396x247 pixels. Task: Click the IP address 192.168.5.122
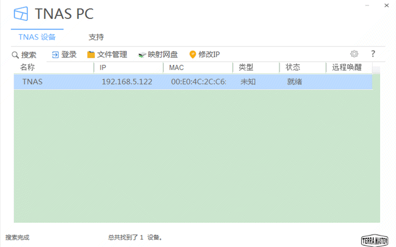coord(127,82)
